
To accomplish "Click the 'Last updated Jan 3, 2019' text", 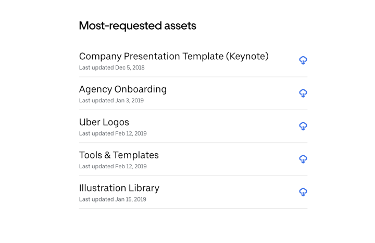I will coord(111,101).
